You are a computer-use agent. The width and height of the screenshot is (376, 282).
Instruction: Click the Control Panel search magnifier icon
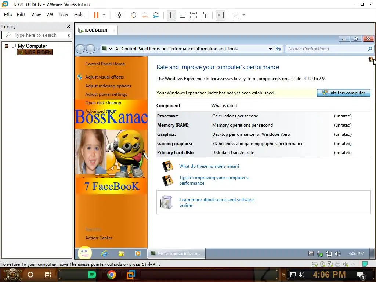370,49
